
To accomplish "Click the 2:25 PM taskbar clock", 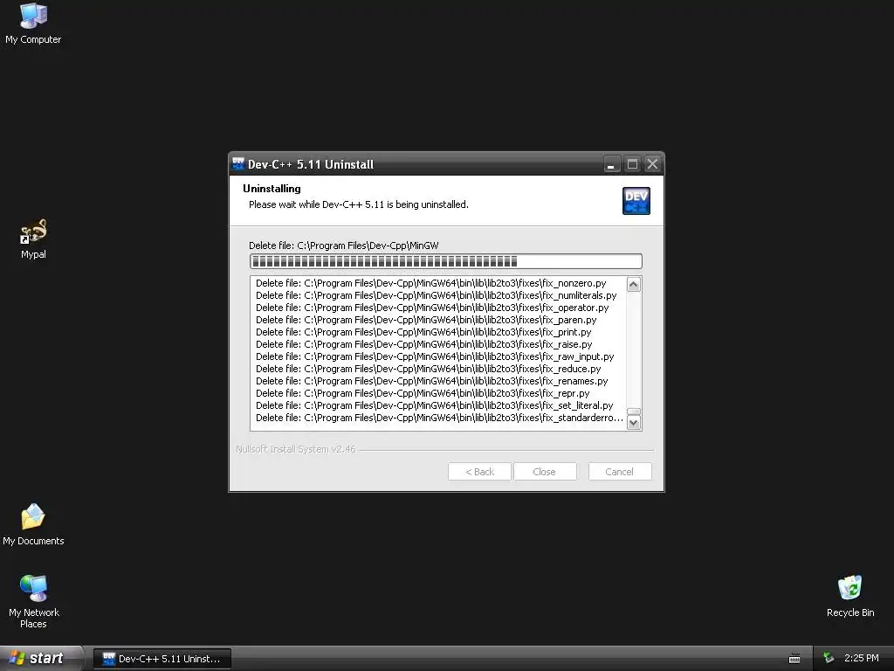I will point(861,658).
